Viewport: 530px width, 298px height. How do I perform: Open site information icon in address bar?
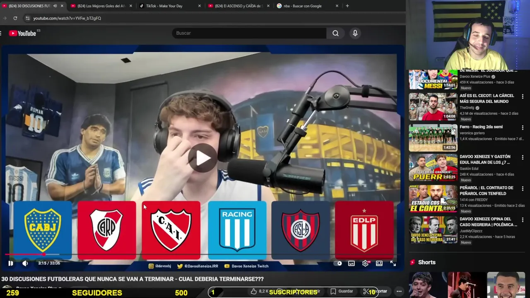(27, 18)
